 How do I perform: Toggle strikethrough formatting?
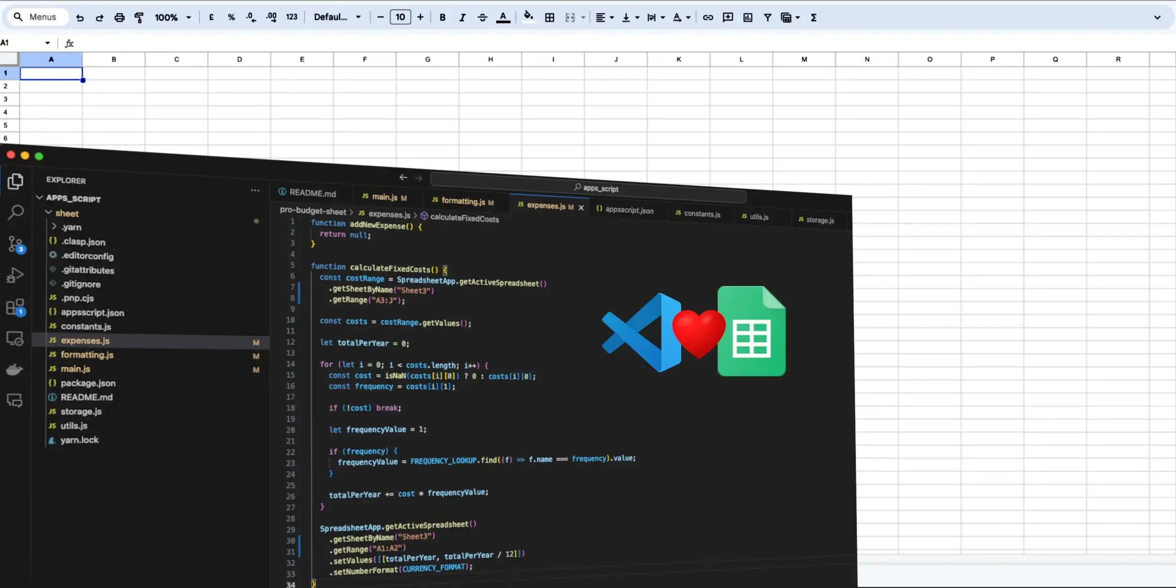tap(482, 17)
